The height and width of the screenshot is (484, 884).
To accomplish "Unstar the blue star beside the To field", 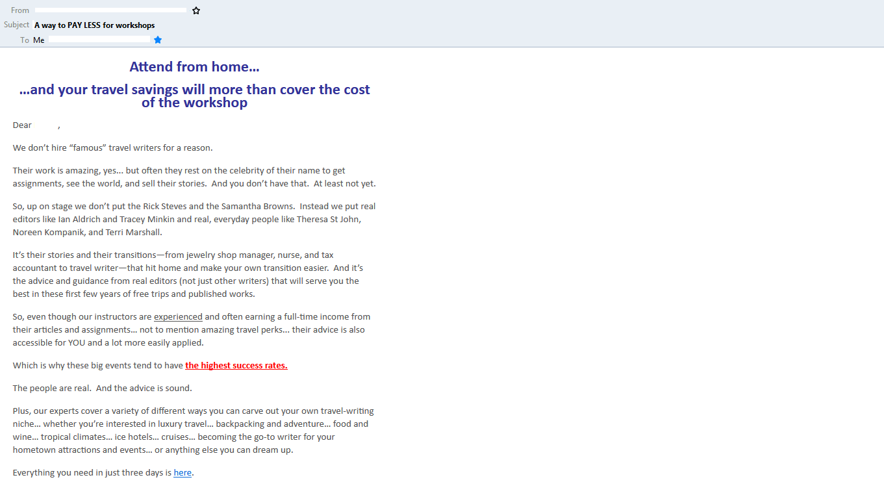I will 157,40.
